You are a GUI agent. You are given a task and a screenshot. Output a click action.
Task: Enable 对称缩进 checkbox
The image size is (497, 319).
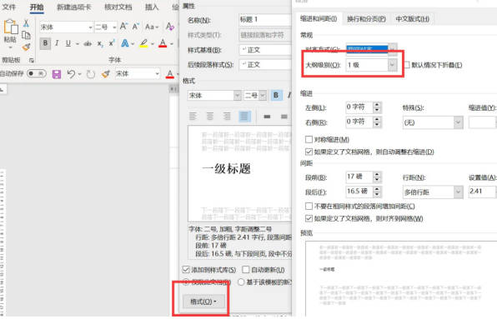tap(309, 139)
